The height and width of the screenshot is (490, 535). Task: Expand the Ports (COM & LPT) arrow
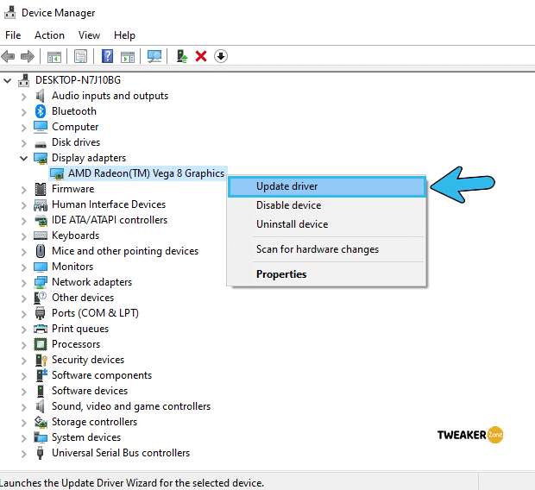click(x=23, y=314)
